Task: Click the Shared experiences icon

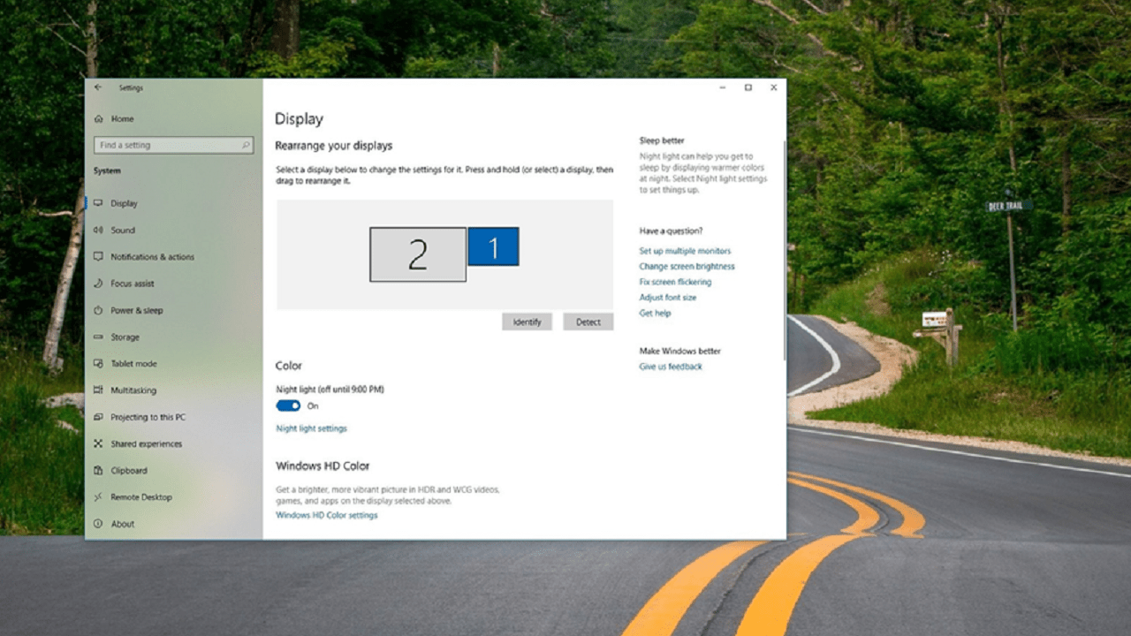Action: (x=98, y=443)
